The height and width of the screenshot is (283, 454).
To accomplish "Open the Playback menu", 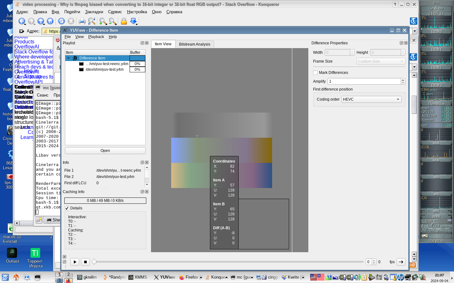I will point(96,37).
